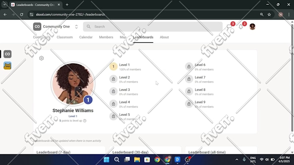This screenshot has height=165, width=294.
Task: Click the Level 2 lock icon
Action: 113,79
